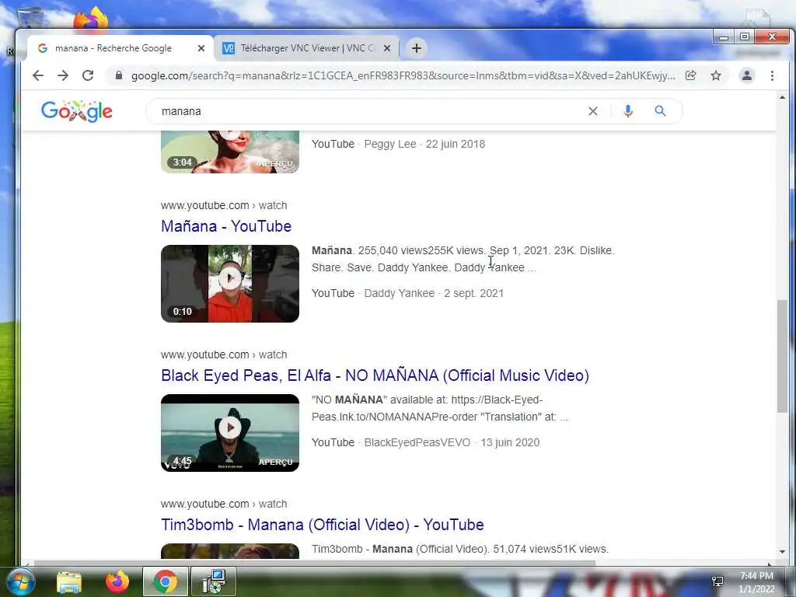Screen dimensions: 796x597
Task: Select Chrome in the taskbar
Action: tap(165, 581)
